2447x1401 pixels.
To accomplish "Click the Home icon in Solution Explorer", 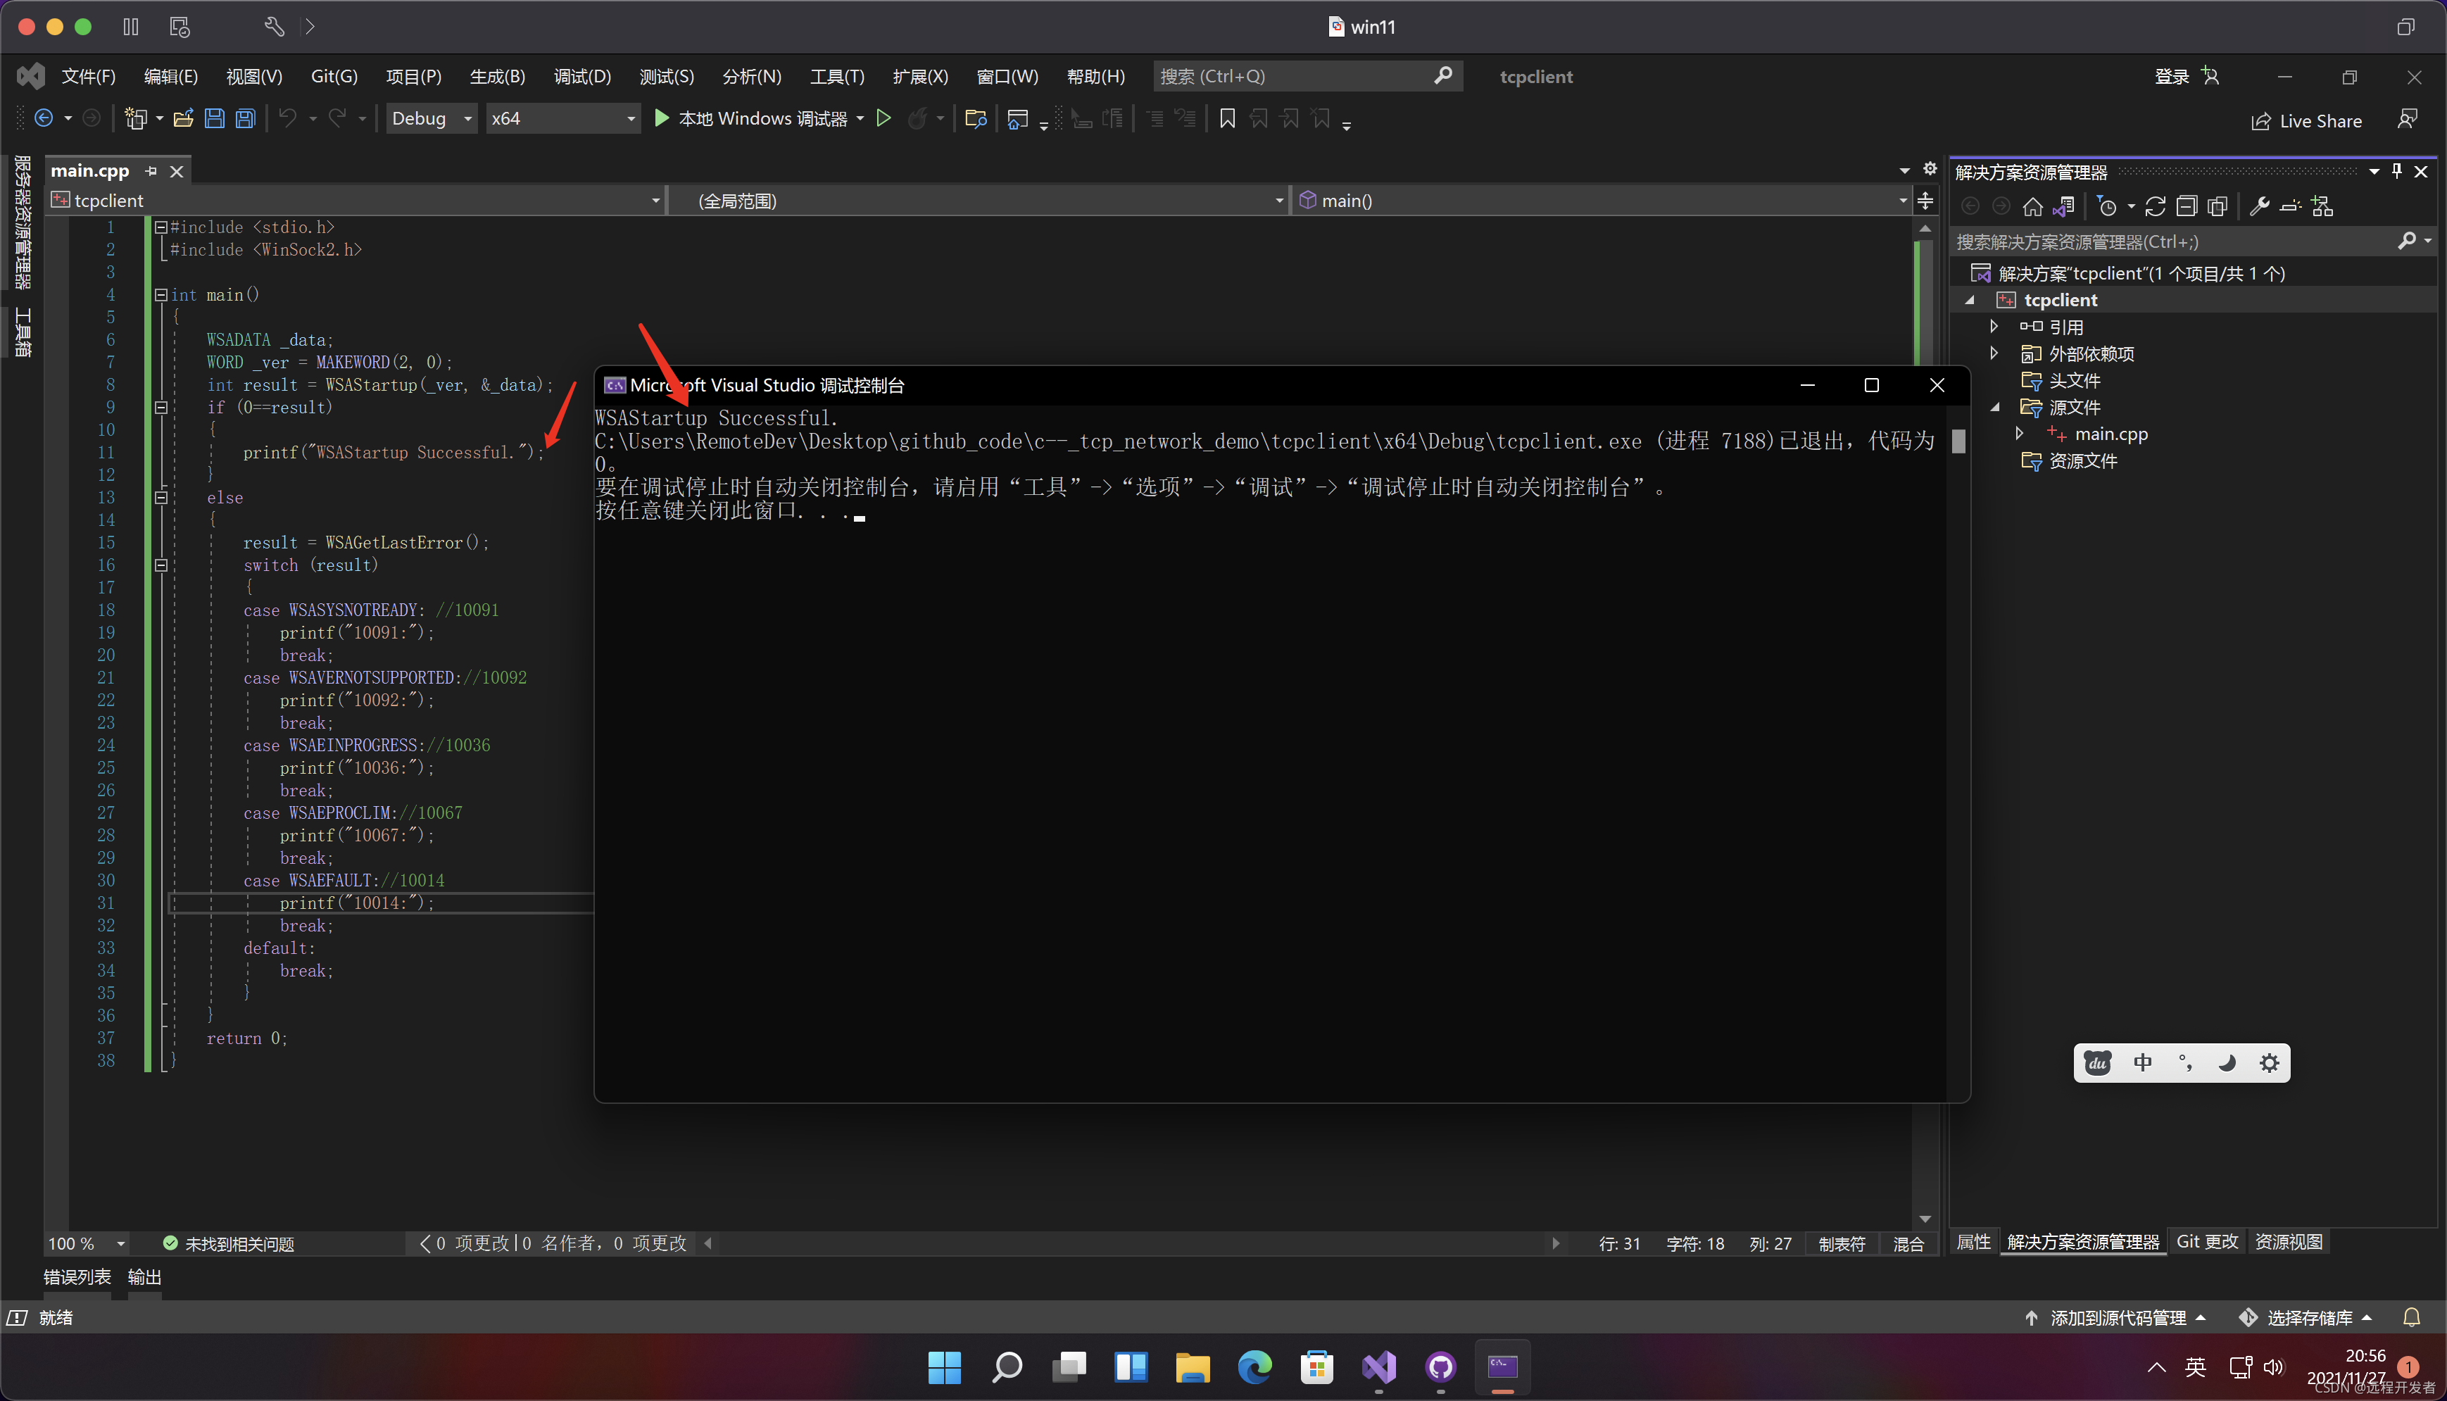I will pos(2032,206).
